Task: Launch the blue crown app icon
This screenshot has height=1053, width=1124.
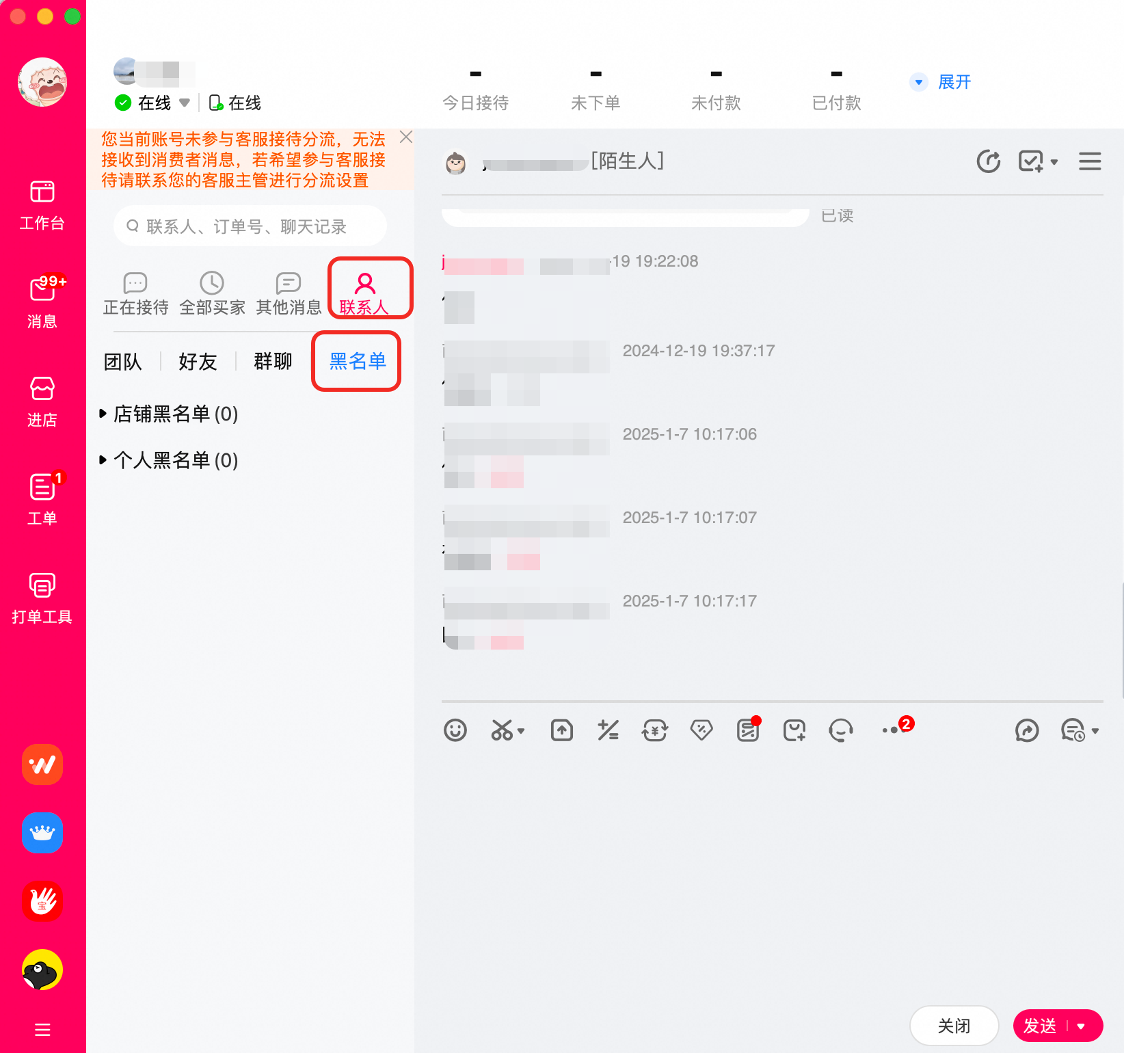Action: tap(42, 833)
